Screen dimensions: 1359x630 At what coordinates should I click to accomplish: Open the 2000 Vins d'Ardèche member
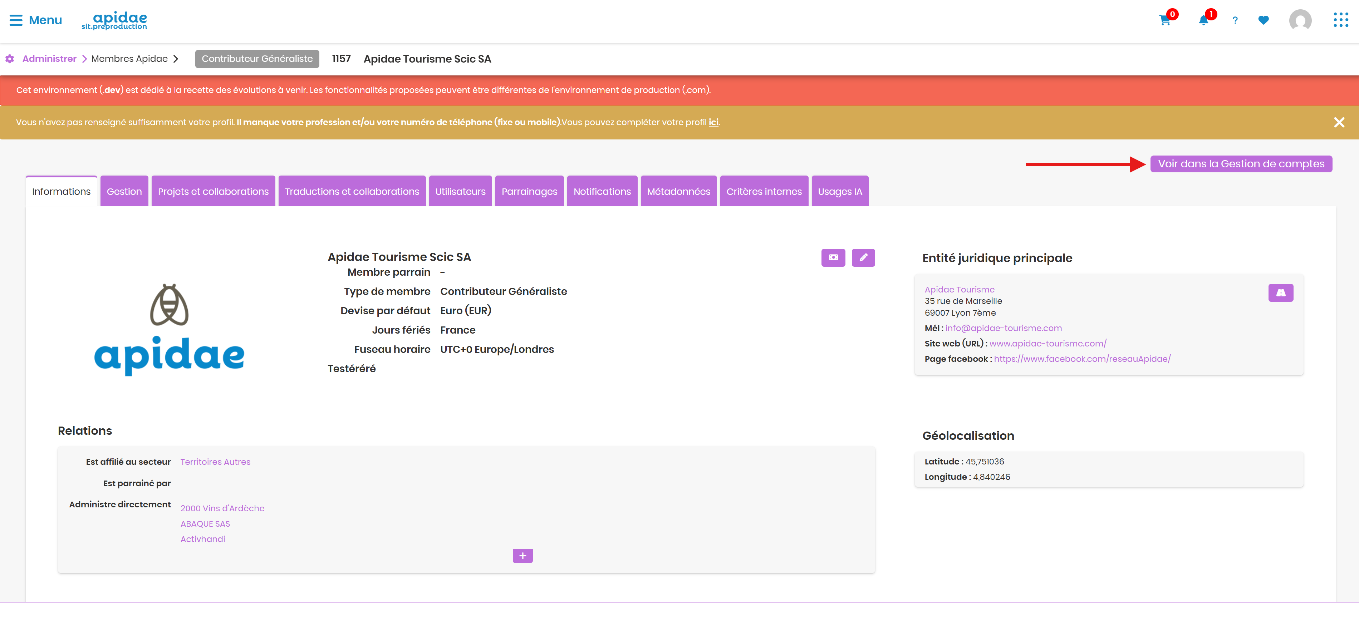pos(222,508)
